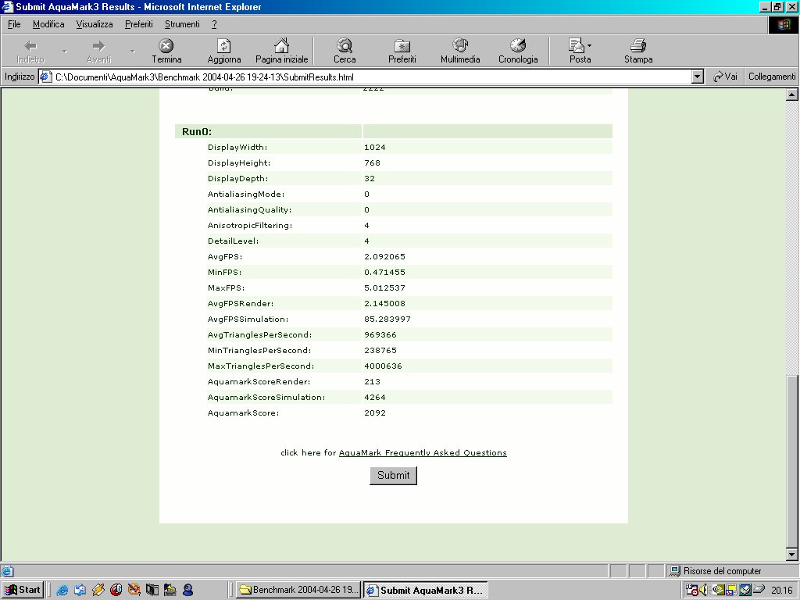The image size is (800, 600).
Task: Show browsing history with Cronologia
Action: tap(518, 52)
